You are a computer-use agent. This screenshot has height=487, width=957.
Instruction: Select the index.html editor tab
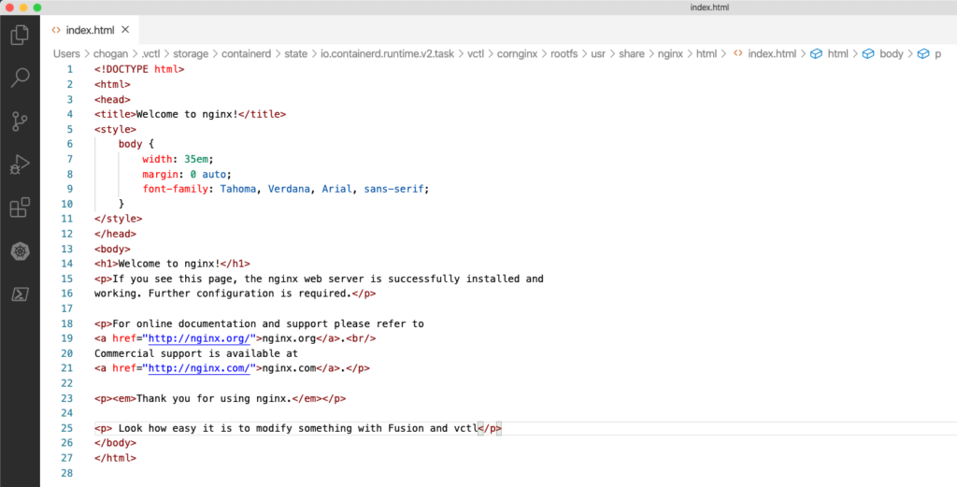coord(91,30)
